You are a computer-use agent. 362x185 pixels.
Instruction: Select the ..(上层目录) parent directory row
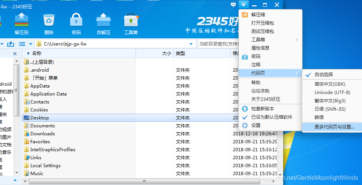click(131, 62)
